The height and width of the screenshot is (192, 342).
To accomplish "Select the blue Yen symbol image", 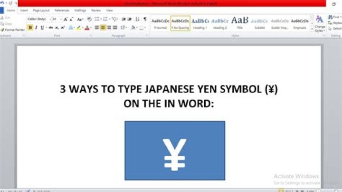I will pos(174,150).
